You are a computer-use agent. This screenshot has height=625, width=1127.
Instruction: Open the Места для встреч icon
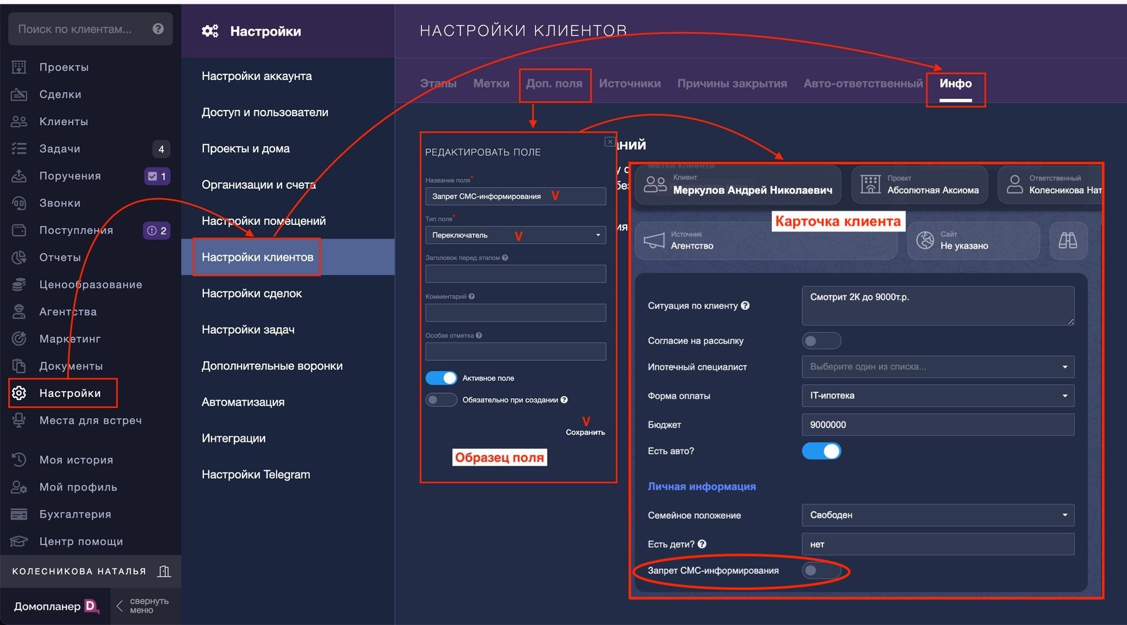click(x=19, y=421)
